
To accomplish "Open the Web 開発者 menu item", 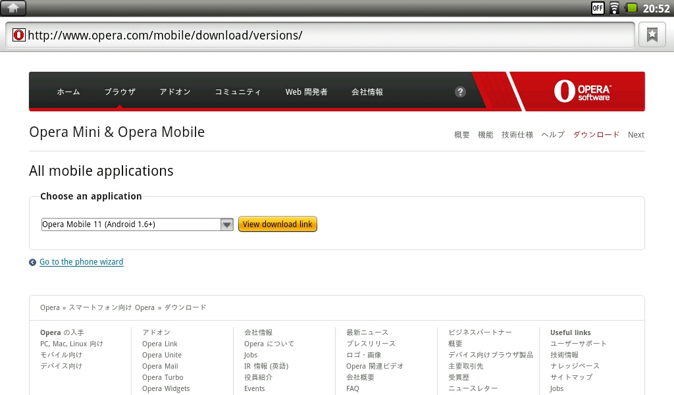I will (x=307, y=92).
